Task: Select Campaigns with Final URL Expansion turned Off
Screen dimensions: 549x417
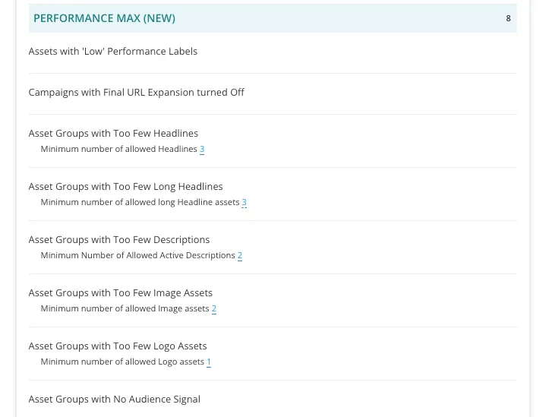Action: point(136,93)
